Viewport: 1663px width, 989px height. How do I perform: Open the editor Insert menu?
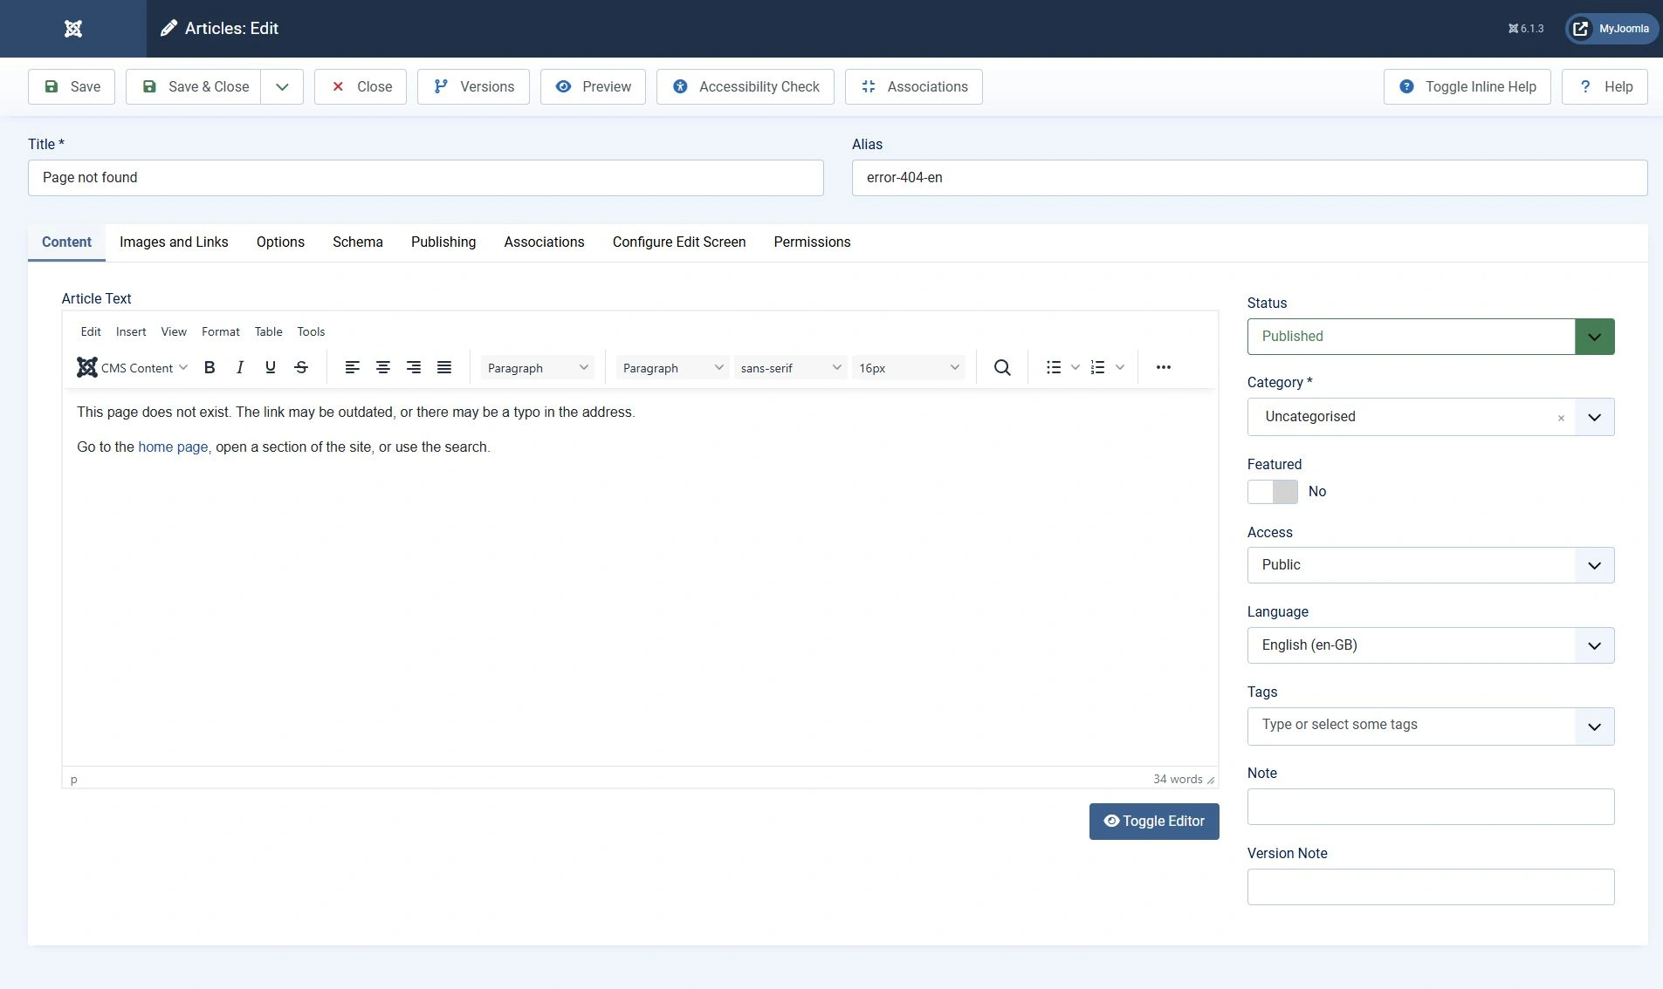point(131,332)
